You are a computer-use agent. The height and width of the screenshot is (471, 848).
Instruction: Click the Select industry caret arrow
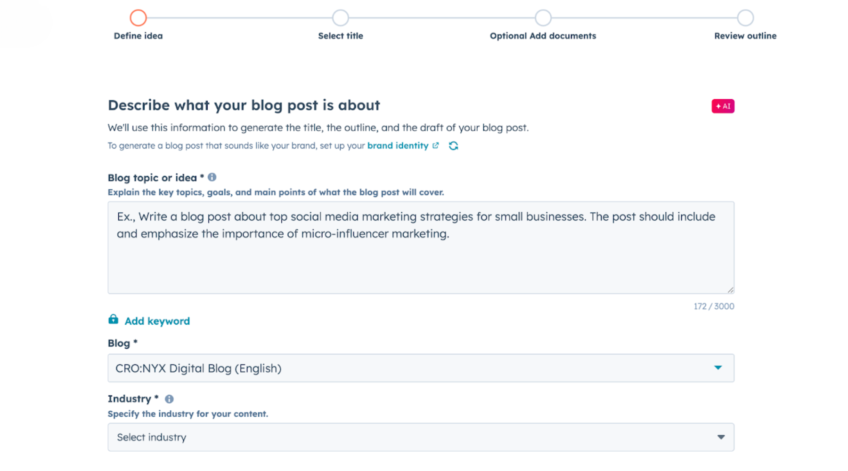coord(720,437)
